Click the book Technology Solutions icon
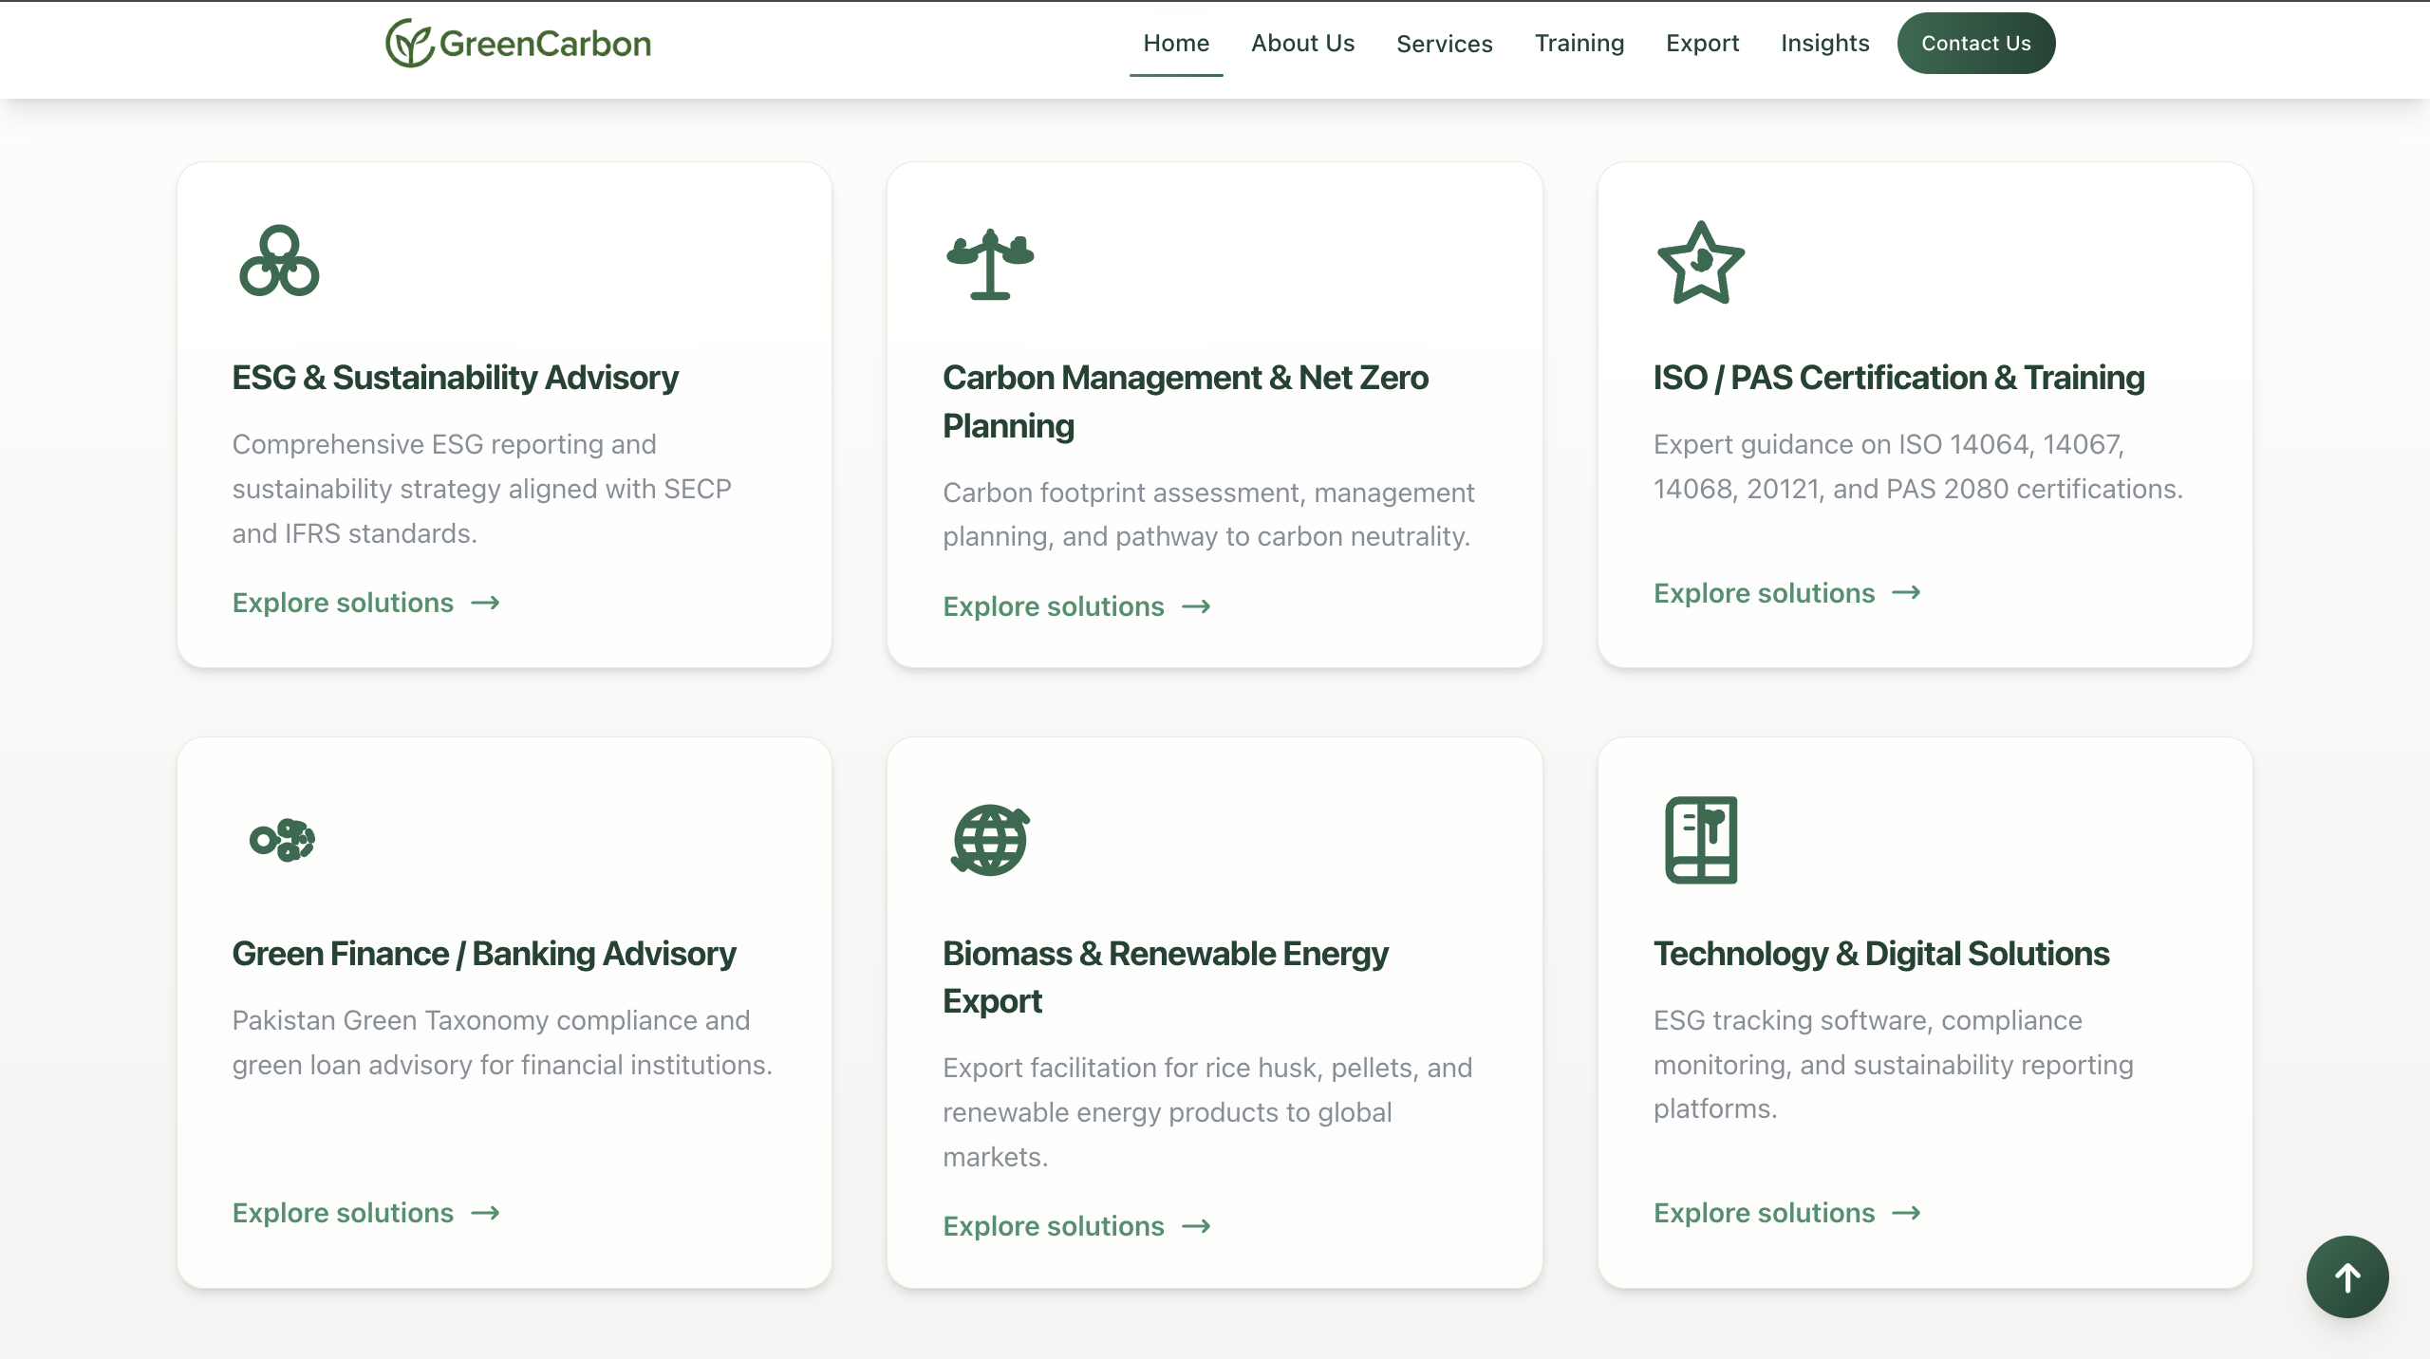 coord(1701,840)
